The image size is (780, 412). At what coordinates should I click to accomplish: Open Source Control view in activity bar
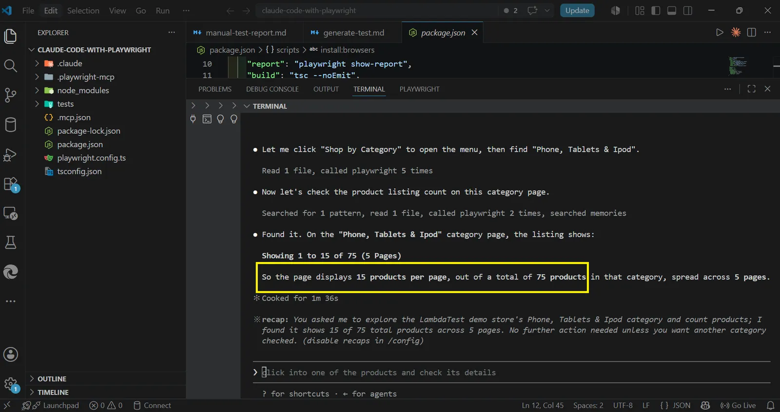10,95
